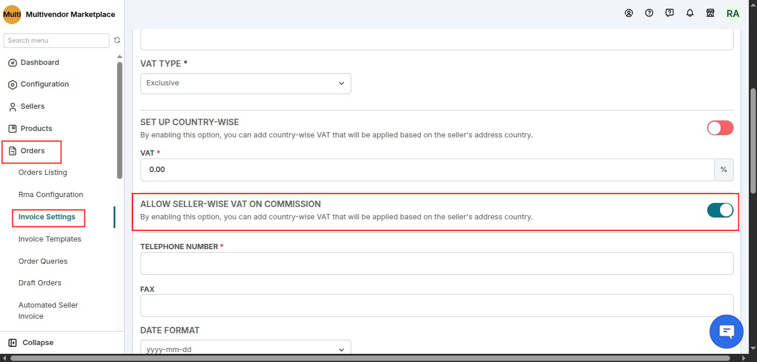Click the Multi marketplace logo
This screenshot has width=757, height=362.
coord(12,14)
